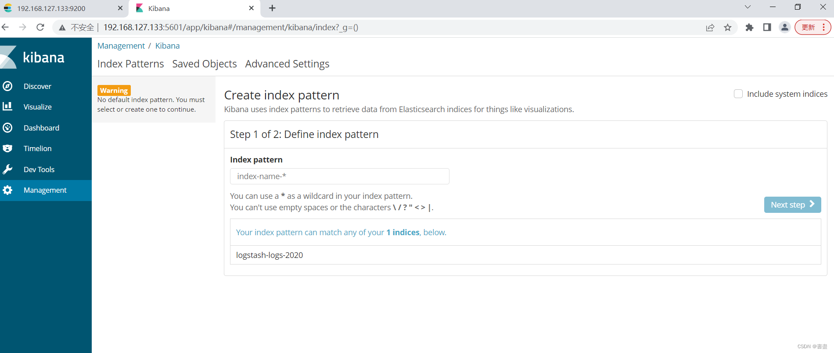This screenshot has width=834, height=353.
Task: Click the Management breadcrumb link
Action: coord(121,46)
